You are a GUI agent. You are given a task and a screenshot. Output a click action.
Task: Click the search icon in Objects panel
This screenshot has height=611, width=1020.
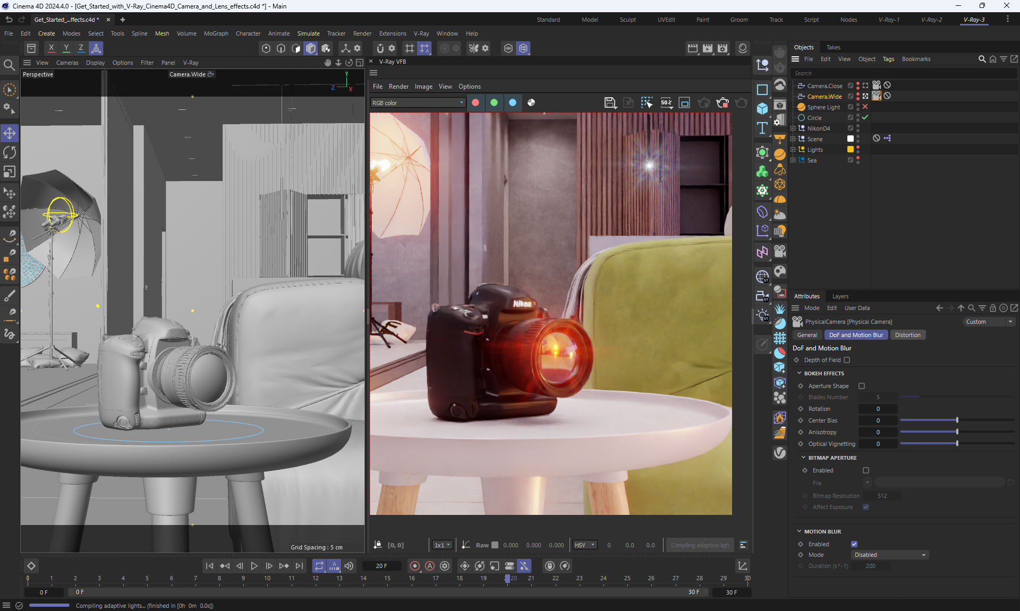click(982, 59)
